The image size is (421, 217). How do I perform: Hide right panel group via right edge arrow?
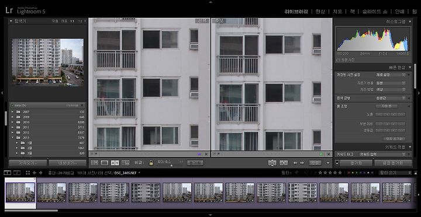click(419, 93)
